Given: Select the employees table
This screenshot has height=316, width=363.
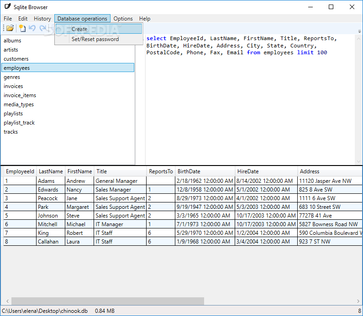Looking at the screenshot, I should tap(68, 68).
